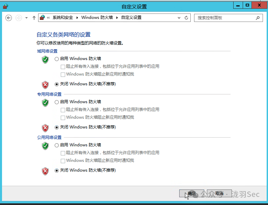The width and height of the screenshot is (268, 205).
Task: Click red shield icon in private network
Action: pos(45,128)
